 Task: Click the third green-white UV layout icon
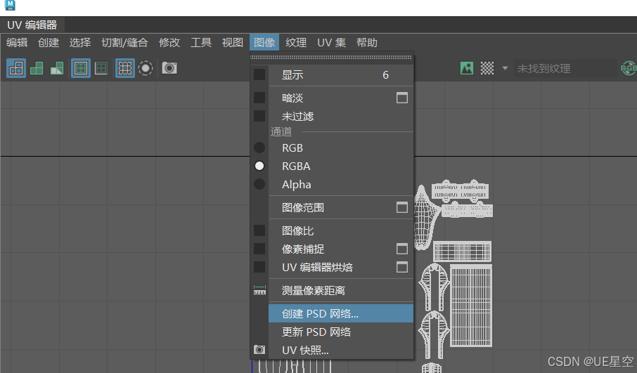(57, 68)
